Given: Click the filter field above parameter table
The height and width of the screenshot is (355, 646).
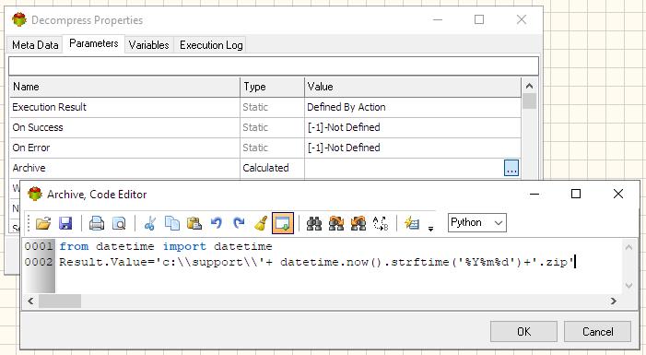Looking at the screenshot, I should click(x=274, y=66).
